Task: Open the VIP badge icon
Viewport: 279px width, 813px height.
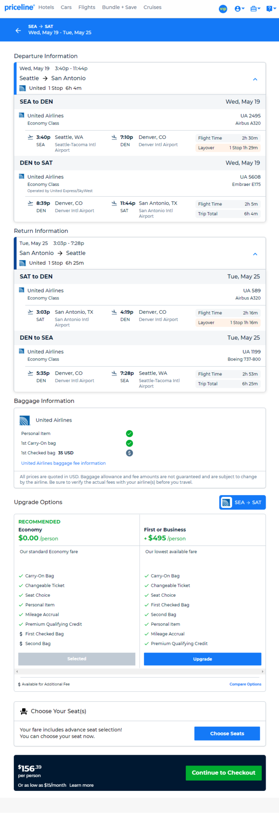Action: (x=223, y=9)
